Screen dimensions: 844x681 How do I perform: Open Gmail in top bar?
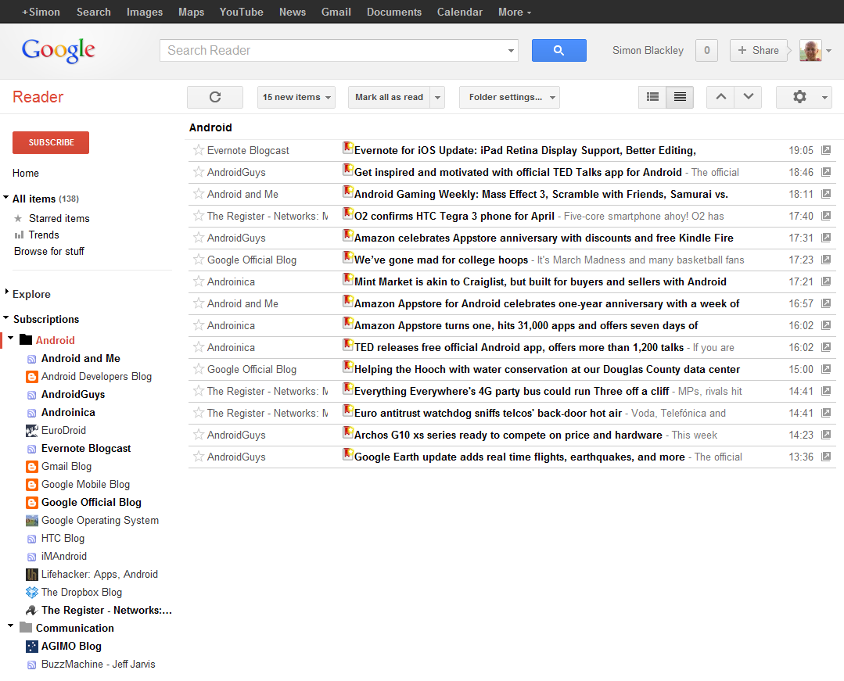[x=336, y=12]
